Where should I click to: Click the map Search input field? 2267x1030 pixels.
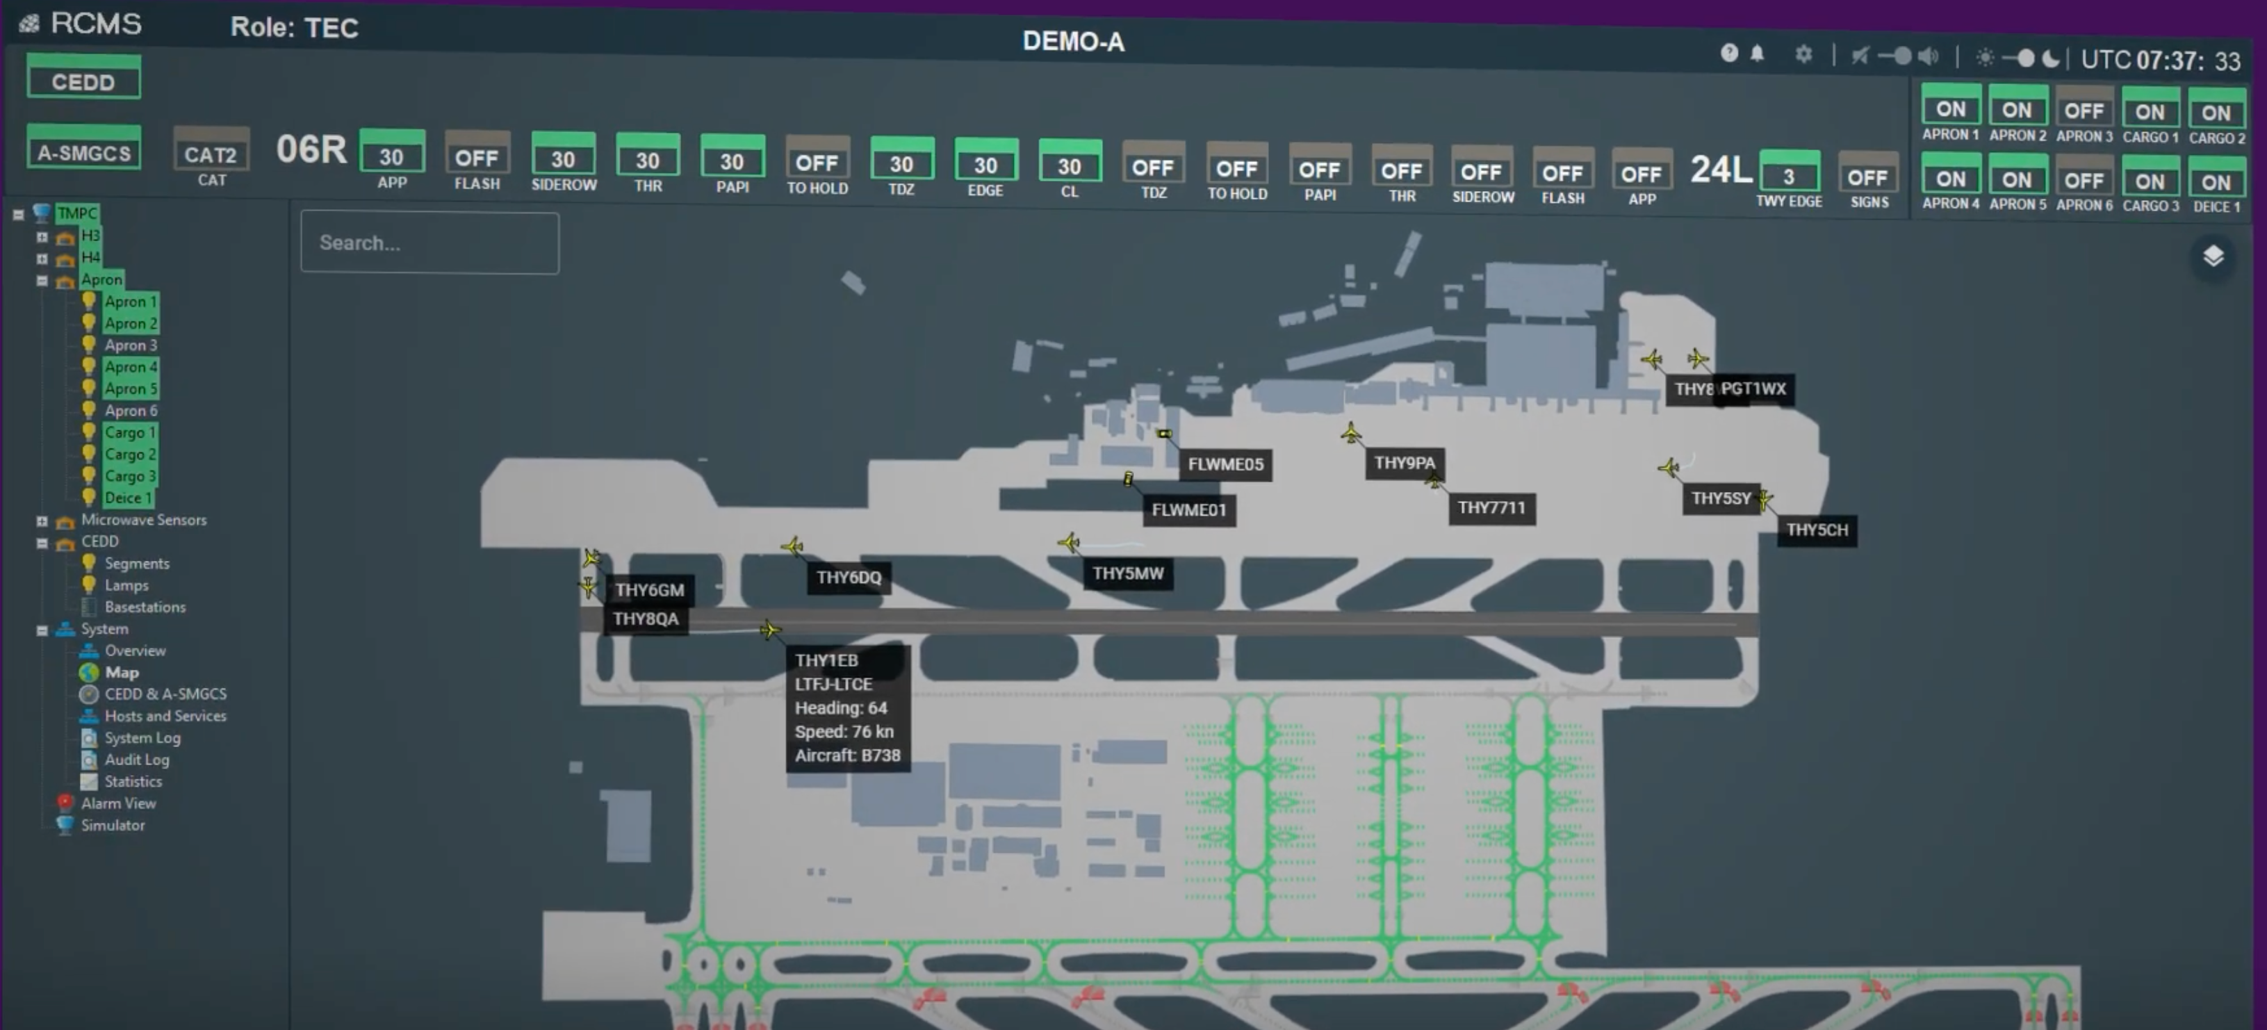click(x=429, y=243)
